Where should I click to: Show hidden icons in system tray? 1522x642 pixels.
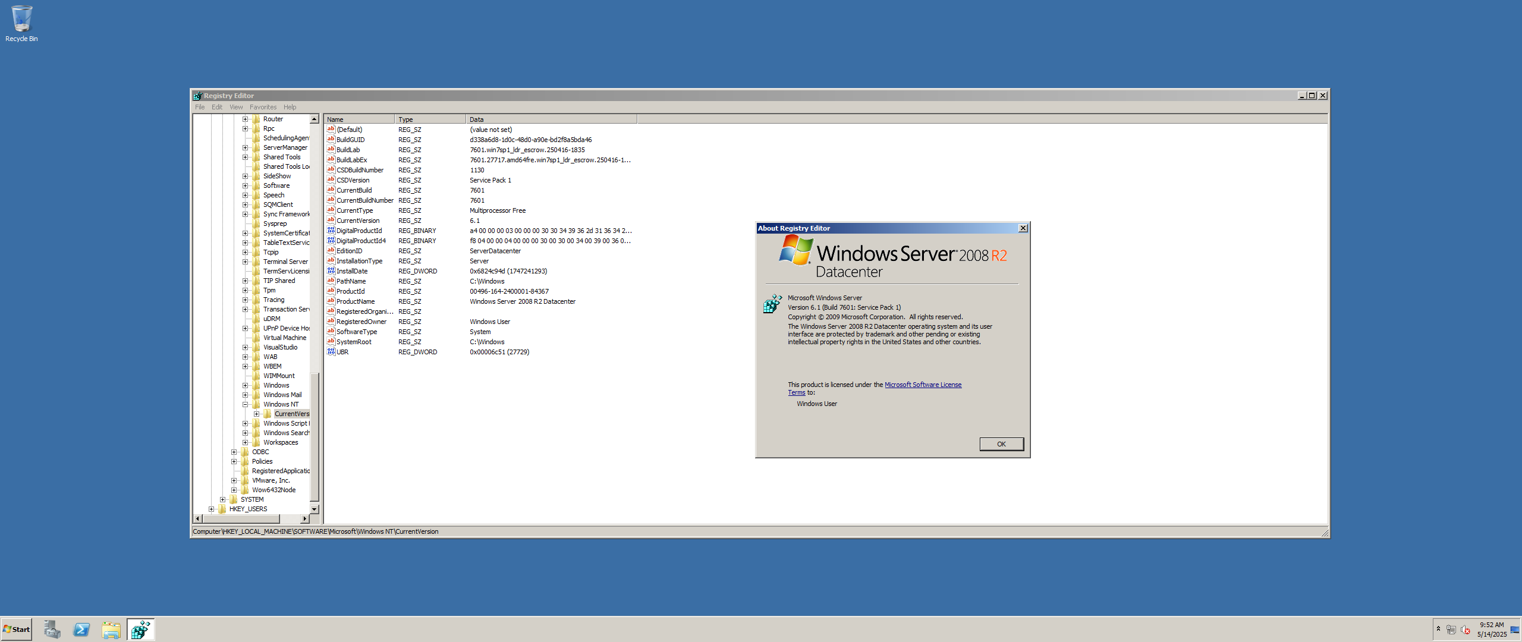pyautogui.click(x=1438, y=629)
